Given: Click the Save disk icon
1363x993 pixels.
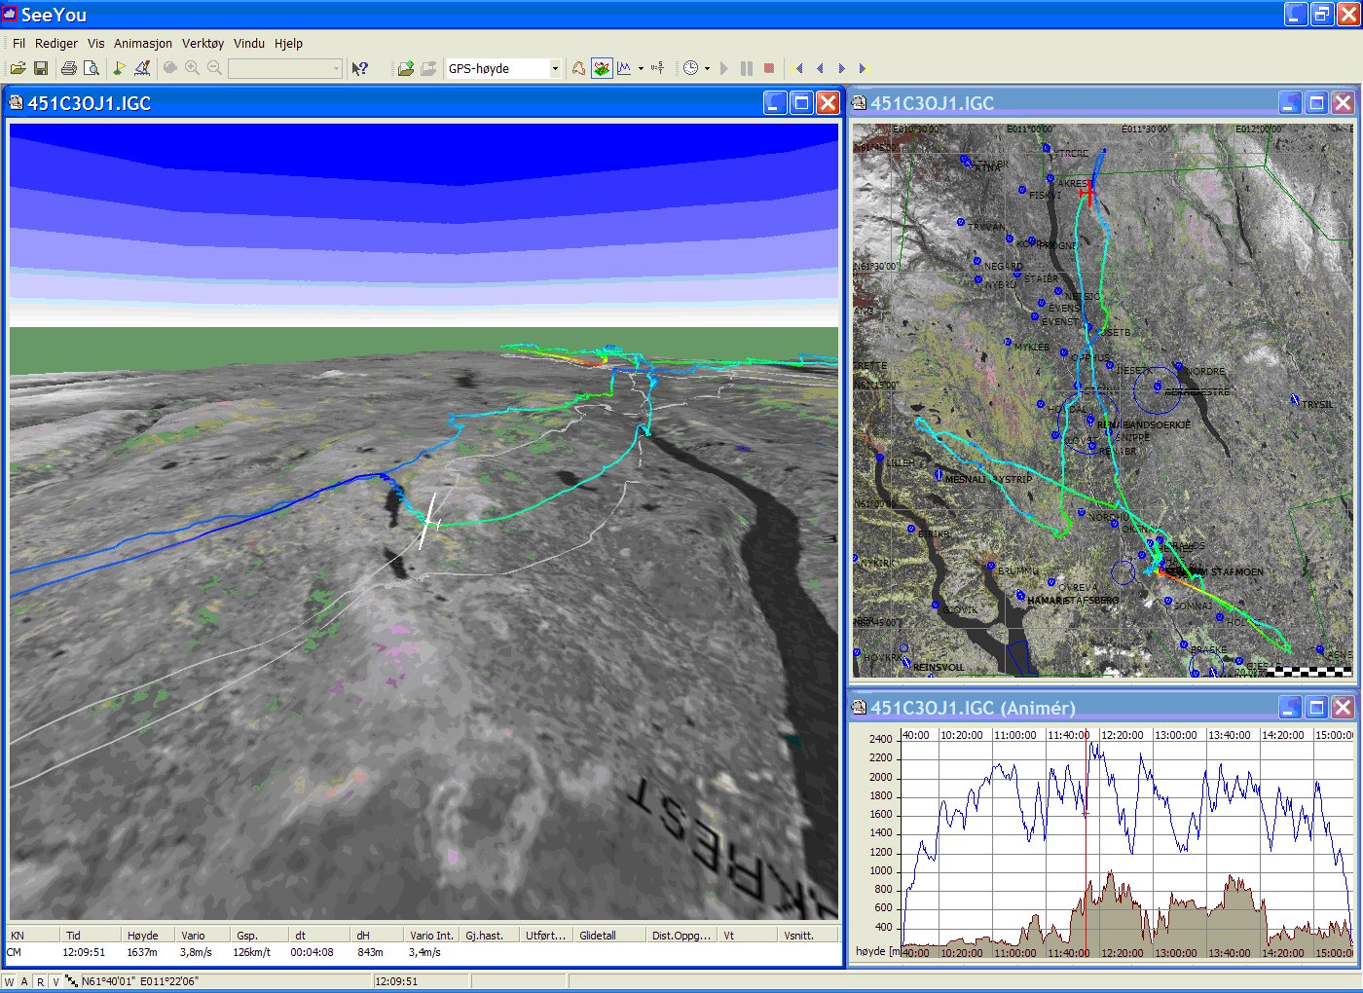Looking at the screenshot, I should (x=41, y=68).
